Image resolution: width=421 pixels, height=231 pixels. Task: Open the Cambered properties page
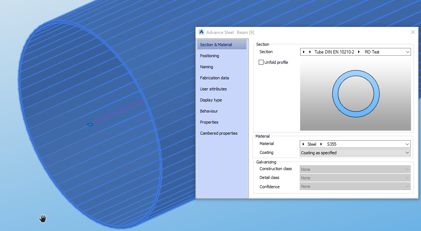218,133
